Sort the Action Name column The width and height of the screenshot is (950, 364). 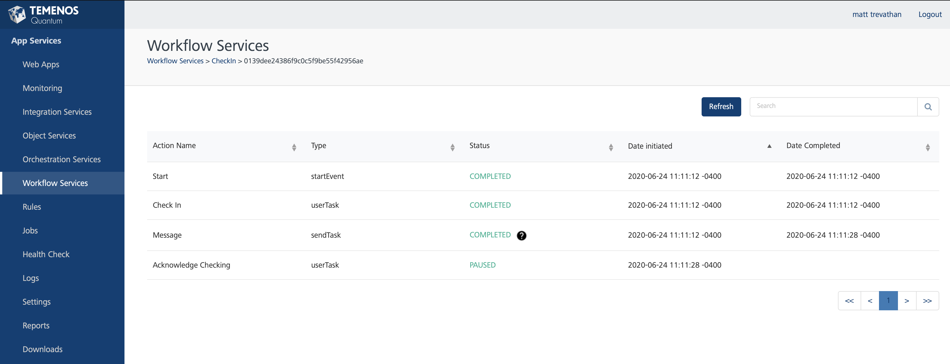(294, 147)
